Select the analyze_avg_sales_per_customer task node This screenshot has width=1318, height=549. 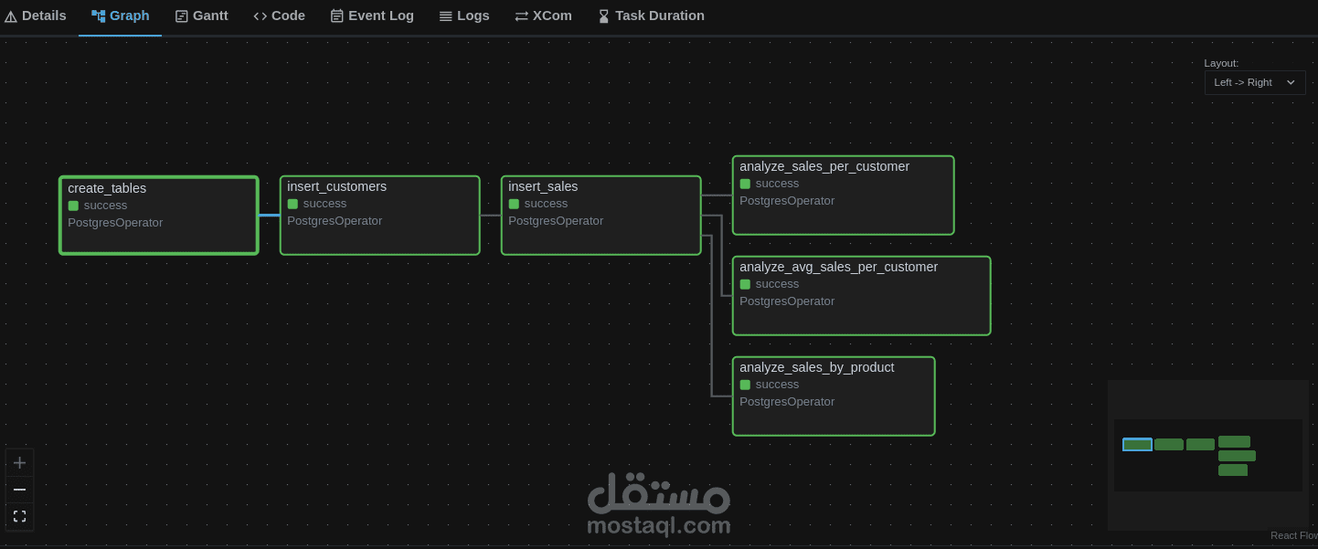tap(861, 295)
